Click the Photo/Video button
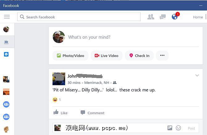 coord(70,56)
